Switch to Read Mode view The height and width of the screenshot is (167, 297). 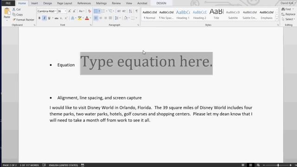click(x=243, y=165)
